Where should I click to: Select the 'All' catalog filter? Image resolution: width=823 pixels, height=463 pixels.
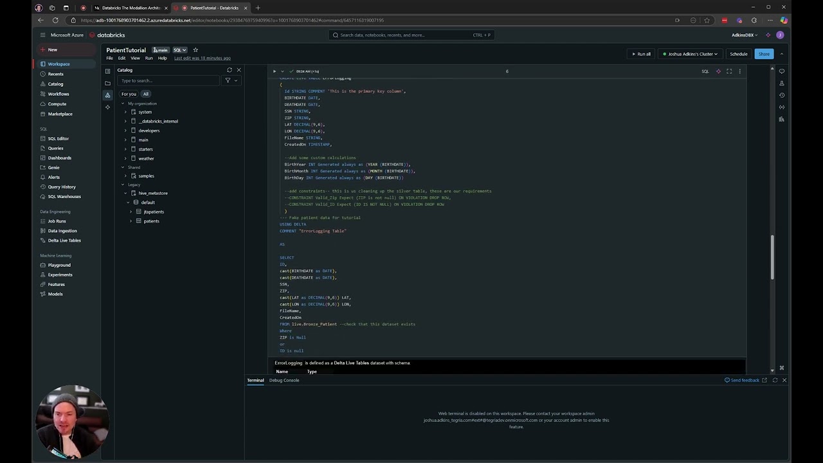[146, 94]
